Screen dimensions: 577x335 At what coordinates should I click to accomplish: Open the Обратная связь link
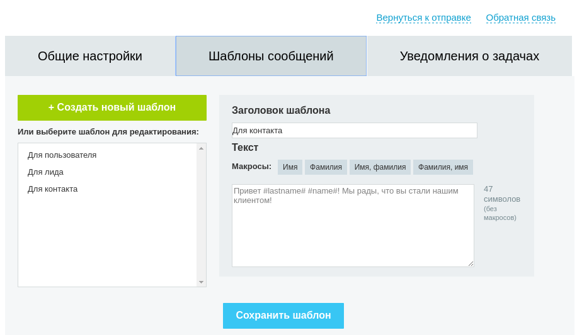[520, 18]
